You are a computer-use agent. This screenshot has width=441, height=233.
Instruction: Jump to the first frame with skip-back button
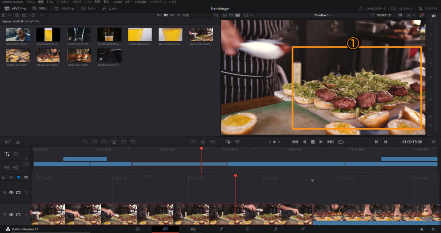pyautogui.click(x=295, y=141)
